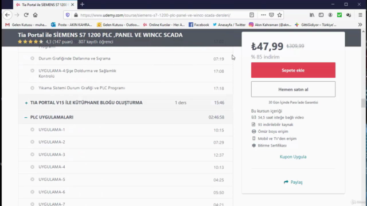Click the UYGULAMA-1 lesson title

(52, 130)
